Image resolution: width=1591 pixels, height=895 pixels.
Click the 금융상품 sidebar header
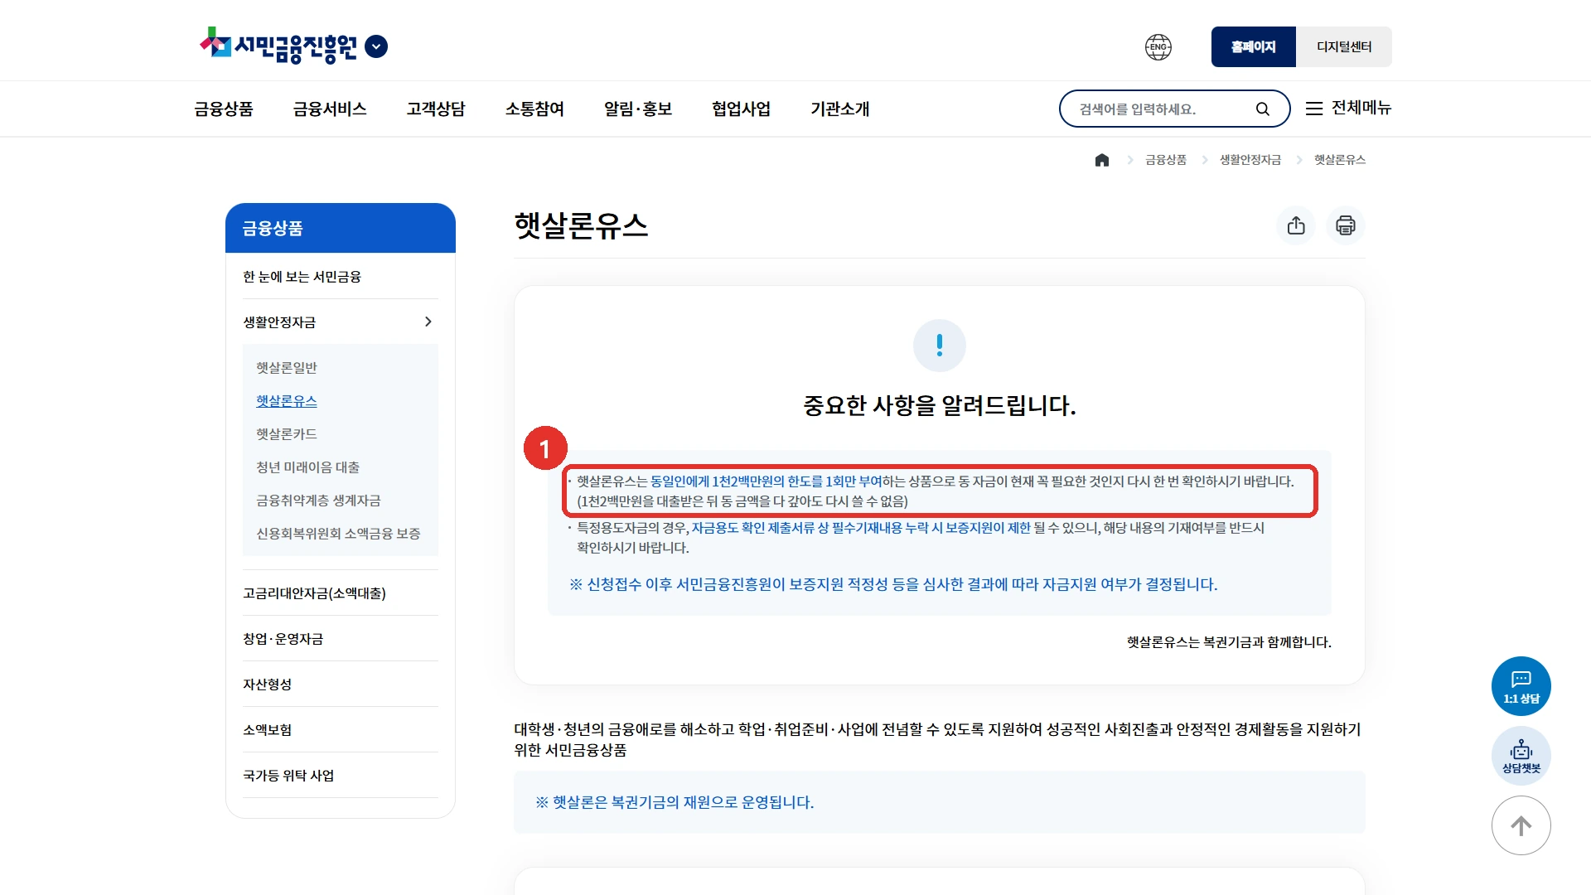click(x=341, y=228)
